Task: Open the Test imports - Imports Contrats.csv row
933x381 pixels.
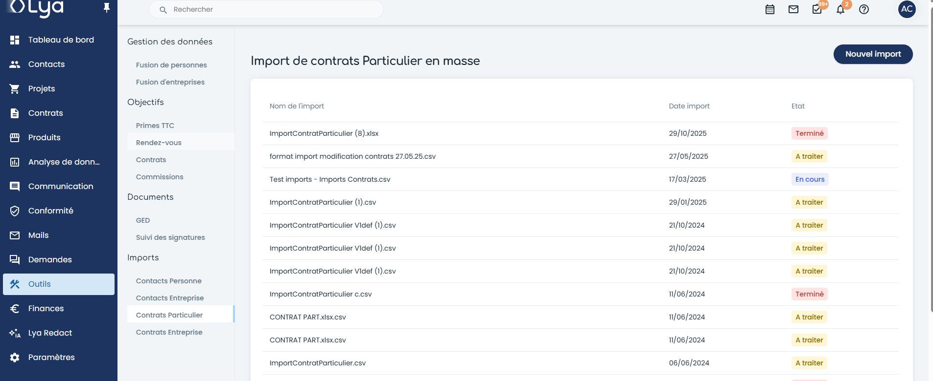Action: [330, 179]
